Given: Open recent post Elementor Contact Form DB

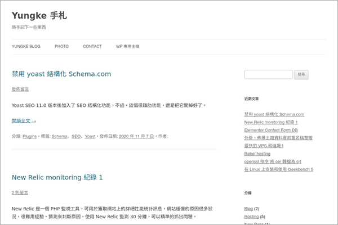Looking at the screenshot, I should pos(271,130).
